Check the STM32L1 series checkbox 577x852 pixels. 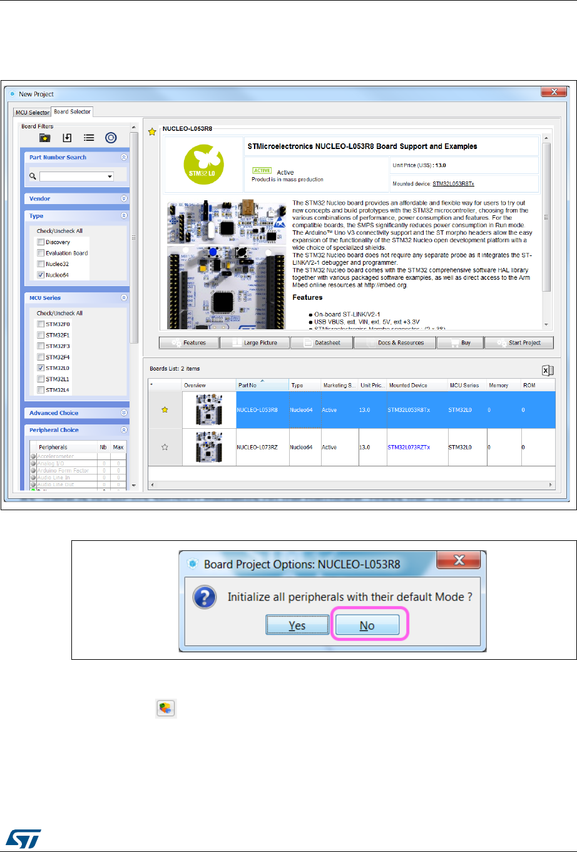pyautogui.click(x=41, y=379)
